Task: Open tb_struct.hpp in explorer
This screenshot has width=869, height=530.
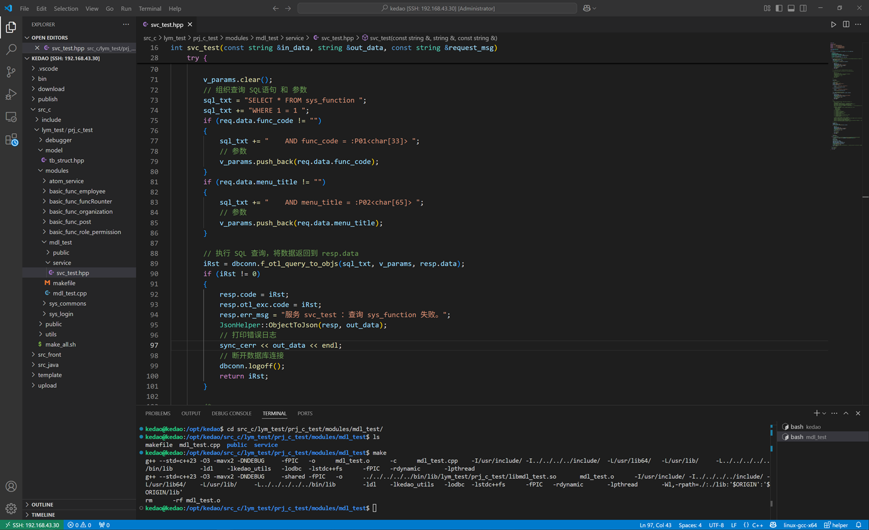Action: click(79, 160)
